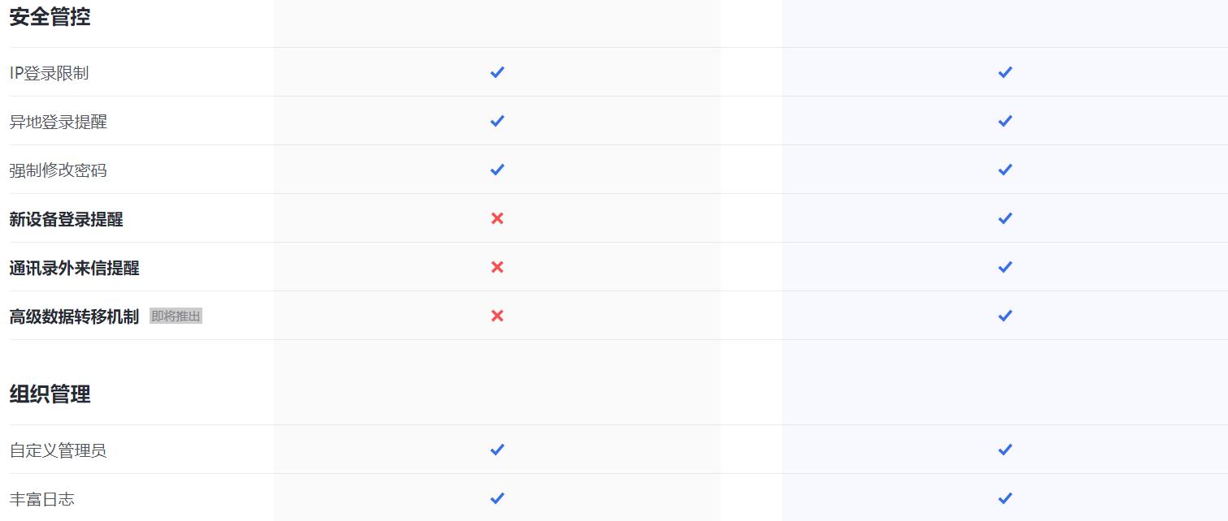Select the 高级数据转移机制 feature label
1228x521 pixels.
click(74, 316)
